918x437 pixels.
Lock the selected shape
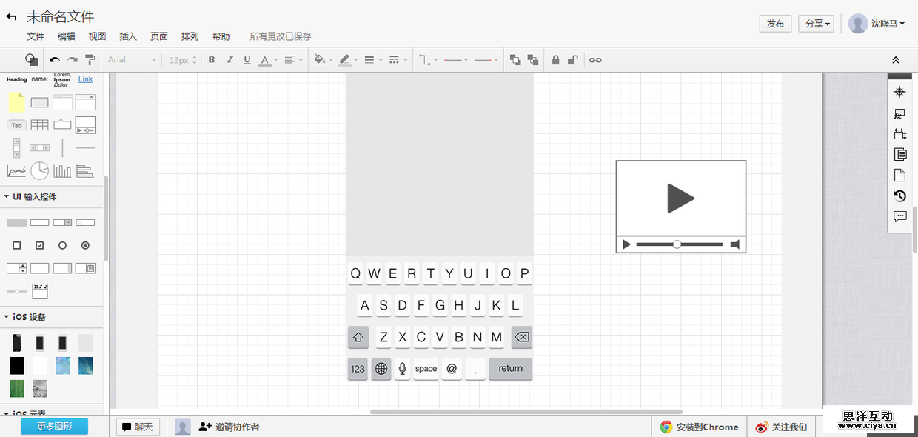pos(557,59)
